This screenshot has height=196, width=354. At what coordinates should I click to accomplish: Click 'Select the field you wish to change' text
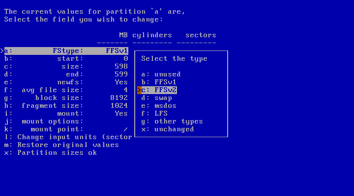84,20
